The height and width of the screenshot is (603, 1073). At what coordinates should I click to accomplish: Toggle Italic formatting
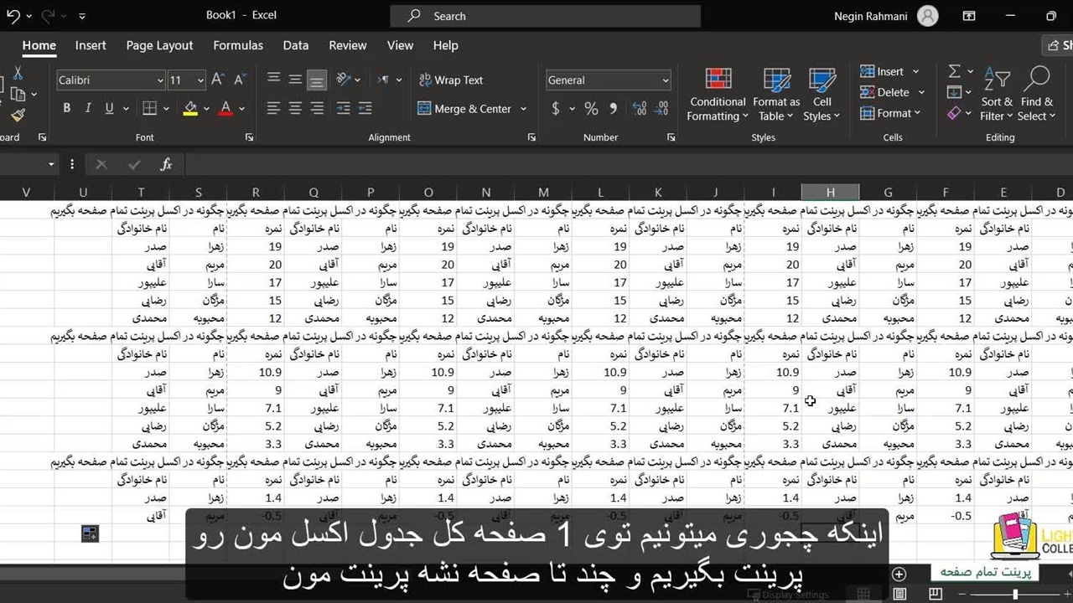[88, 108]
